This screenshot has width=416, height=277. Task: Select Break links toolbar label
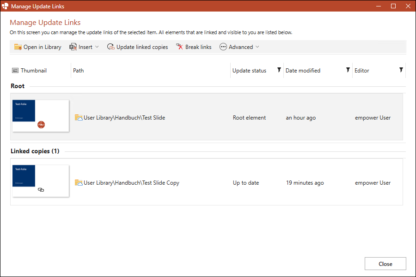(198, 47)
